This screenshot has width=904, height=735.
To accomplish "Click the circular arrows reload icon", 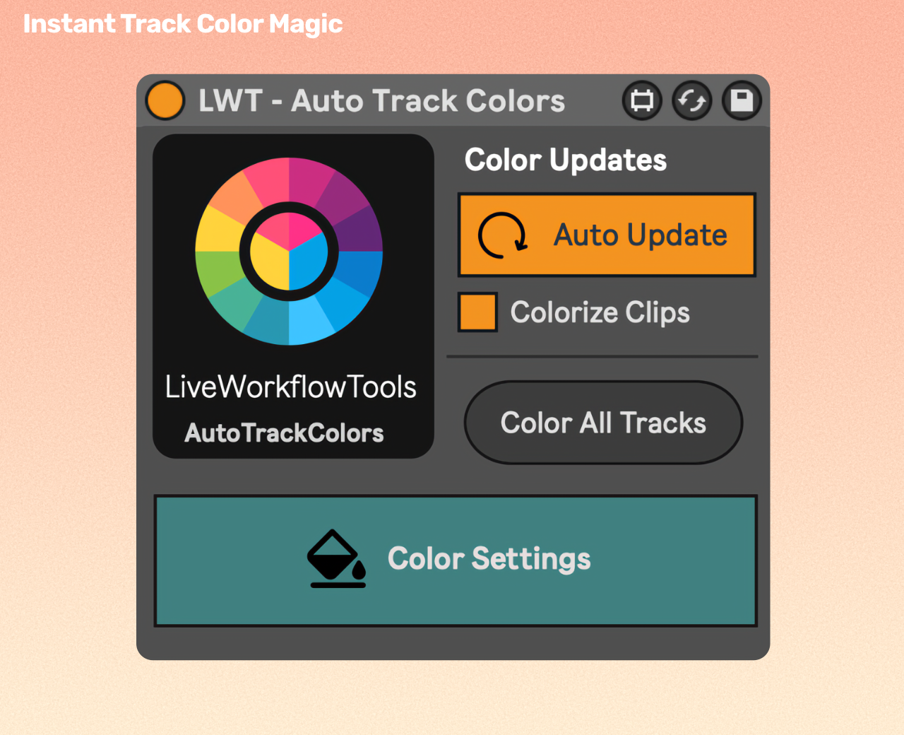I will coord(692,100).
